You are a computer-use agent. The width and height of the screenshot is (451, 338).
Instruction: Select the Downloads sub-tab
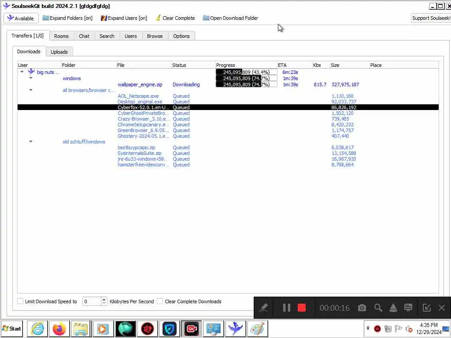pos(29,51)
